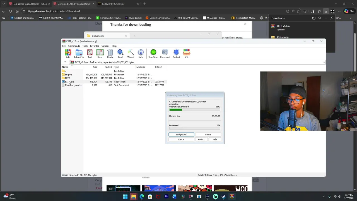Image resolution: width=357 pixels, height=201 pixels.
Task: Open the Windows Start menu
Action: pos(125,197)
